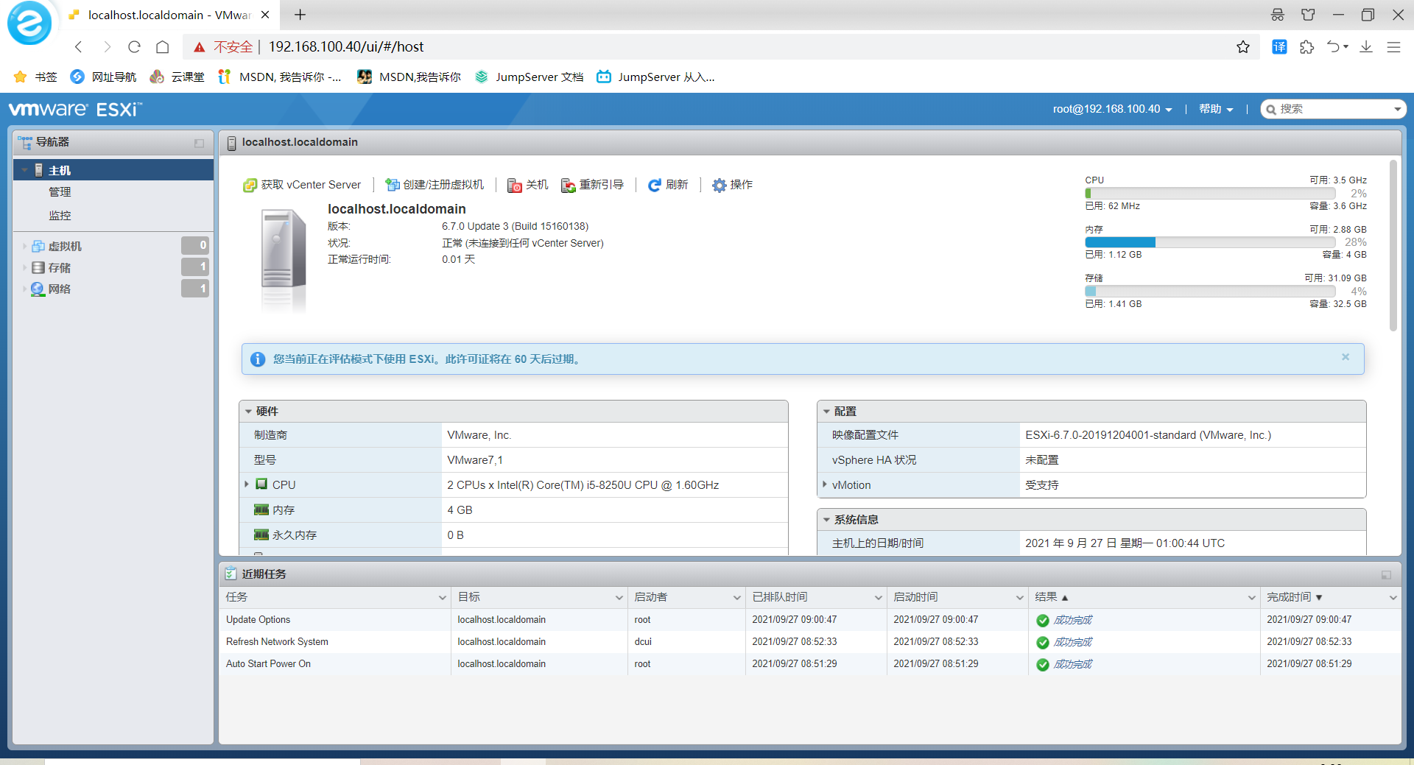Image resolution: width=1414 pixels, height=765 pixels.
Task: Open the search field dropdown arrow
Action: [x=1397, y=109]
